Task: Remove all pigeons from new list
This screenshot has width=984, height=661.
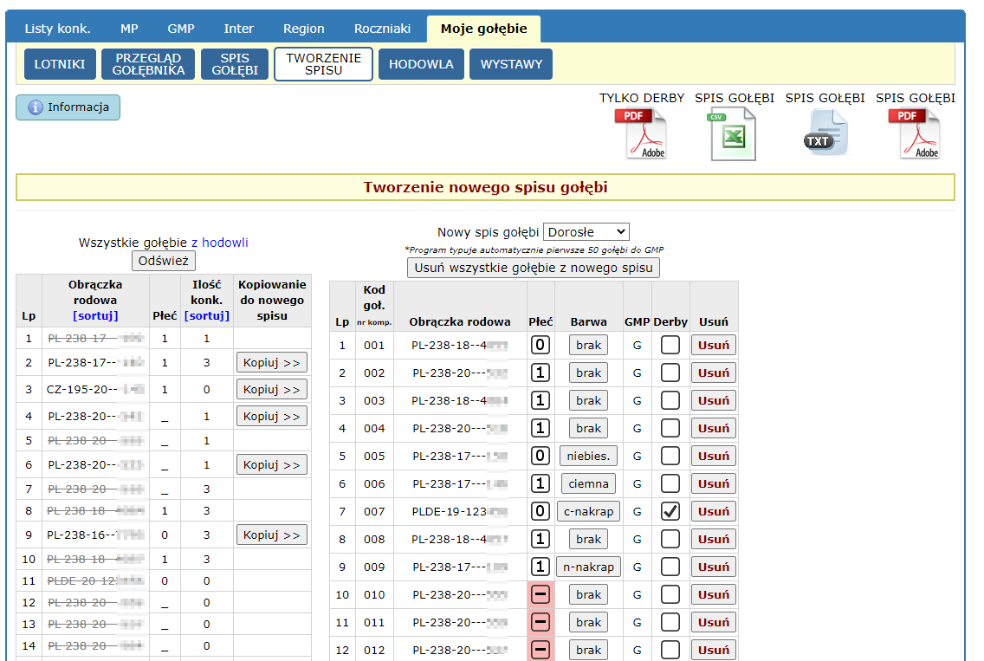Action: click(x=534, y=268)
